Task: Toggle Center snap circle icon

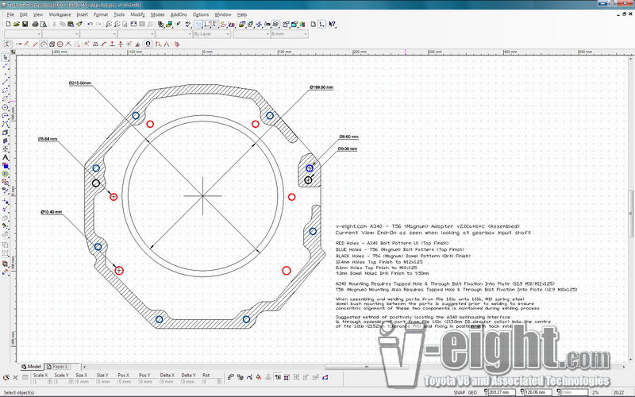Action: pos(44,44)
